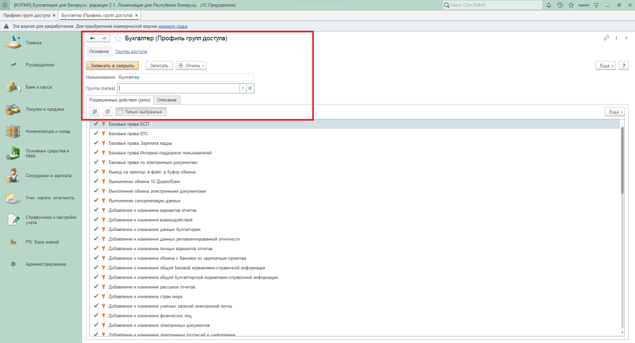Screen dimensions: 635x343
Task: Switch to the Описание tab
Action: 166,100
